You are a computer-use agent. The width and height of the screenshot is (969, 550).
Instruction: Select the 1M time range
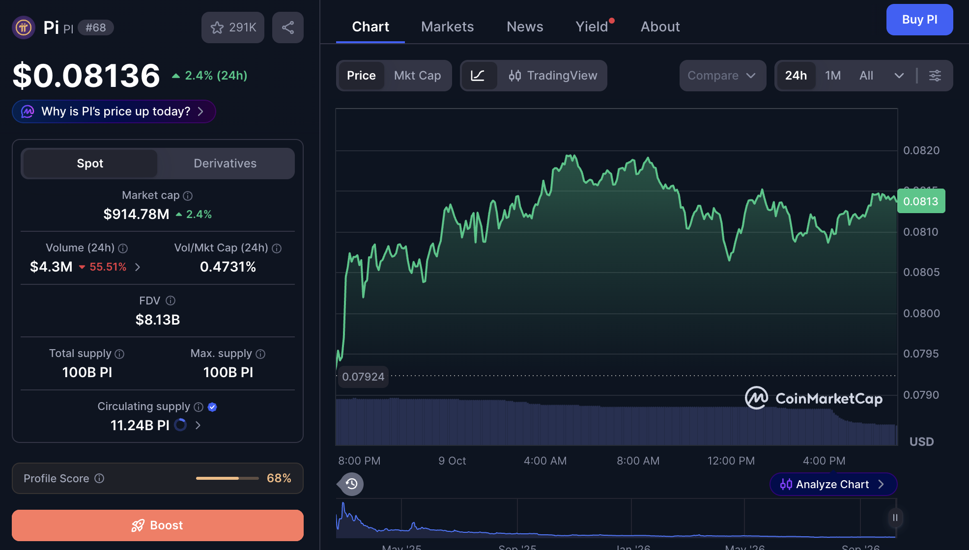coord(833,76)
